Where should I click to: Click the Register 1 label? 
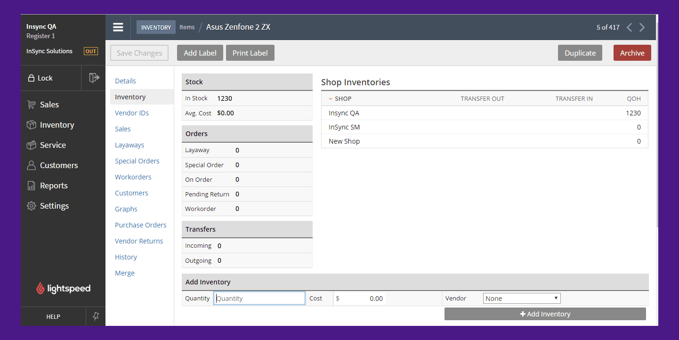pyautogui.click(x=40, y=36)
